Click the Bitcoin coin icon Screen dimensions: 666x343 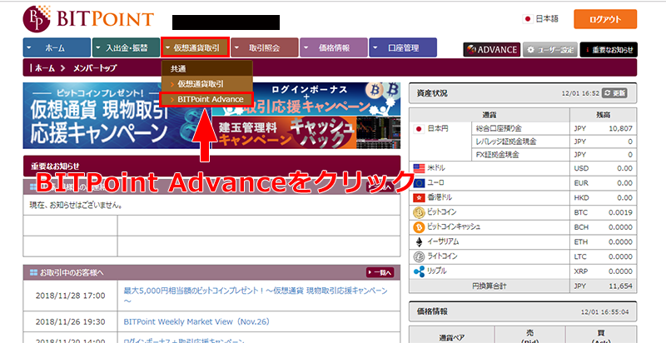pyautogui.click(x=419, y=212)
